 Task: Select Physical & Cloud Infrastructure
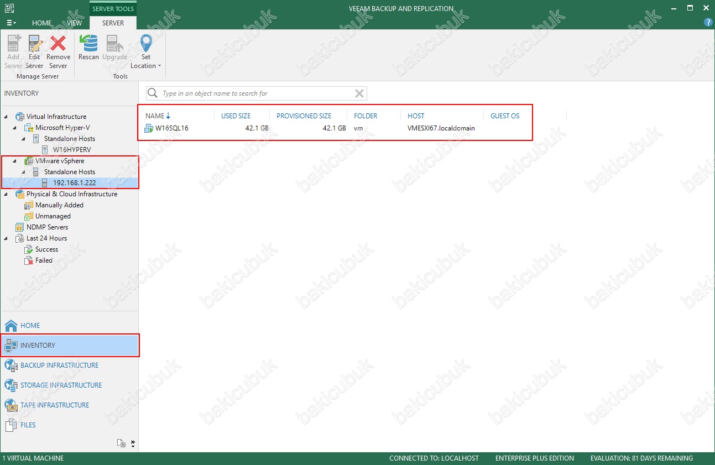click(72, 194)
